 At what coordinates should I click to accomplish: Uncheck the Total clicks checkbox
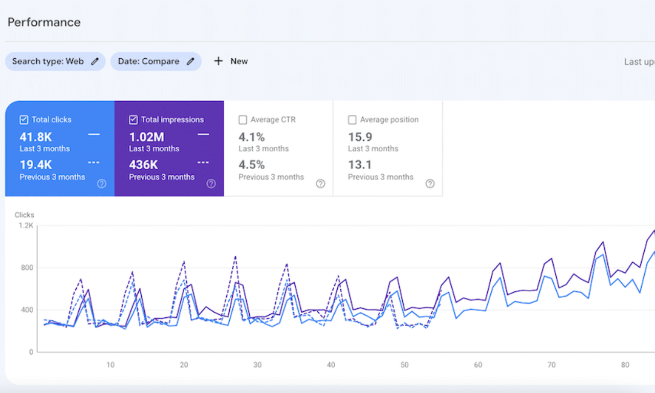24,120
